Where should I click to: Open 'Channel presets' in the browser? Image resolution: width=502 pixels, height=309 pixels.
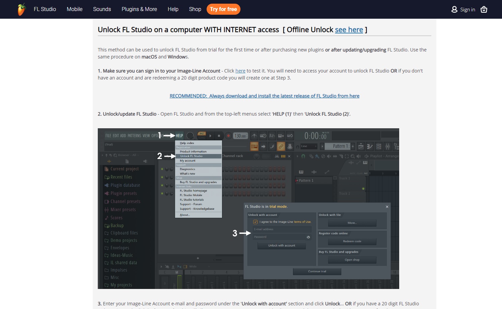point(122,201)
